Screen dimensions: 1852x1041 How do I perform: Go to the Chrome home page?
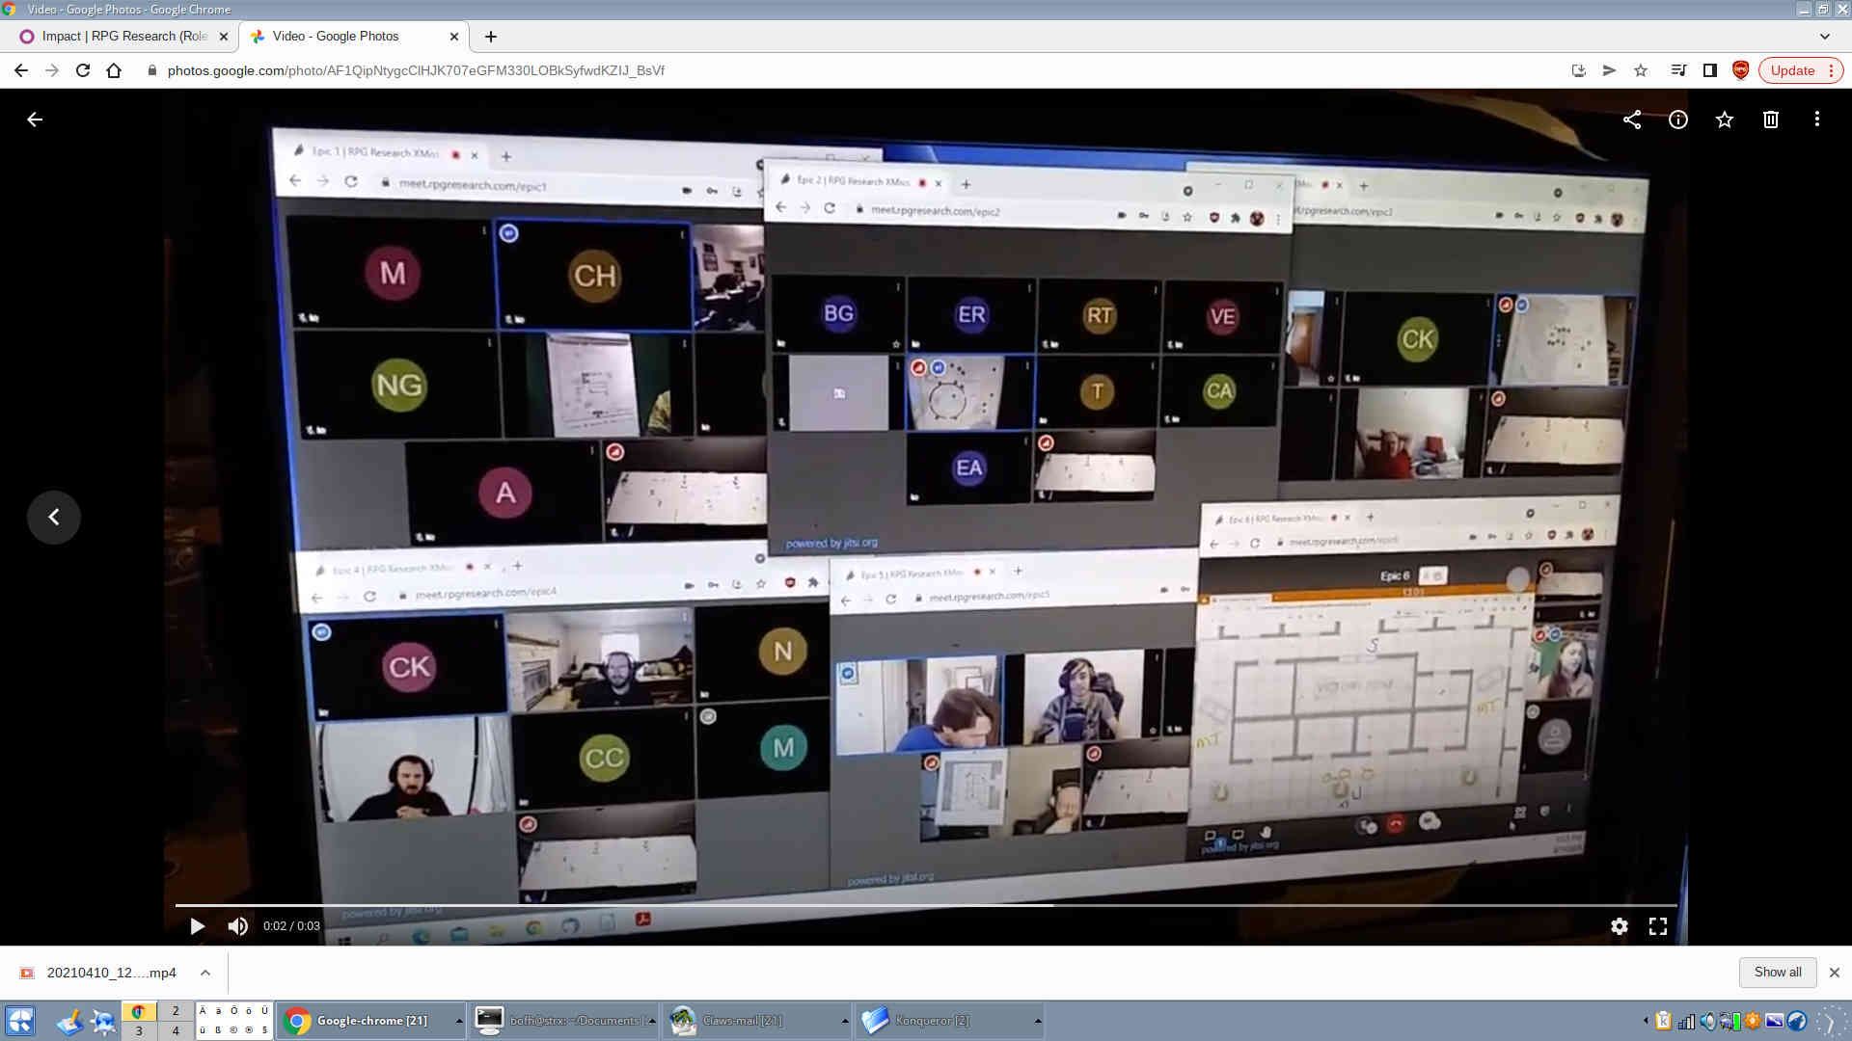coord(114,70)
